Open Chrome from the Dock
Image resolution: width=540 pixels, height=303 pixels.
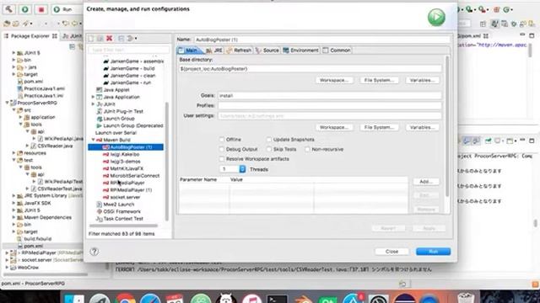[125, 299]
